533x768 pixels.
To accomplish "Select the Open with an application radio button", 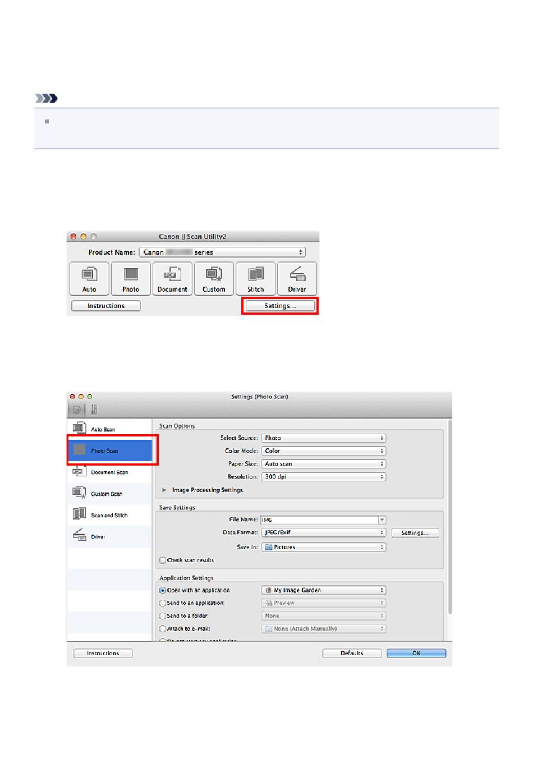I will (x=163, y=590).
